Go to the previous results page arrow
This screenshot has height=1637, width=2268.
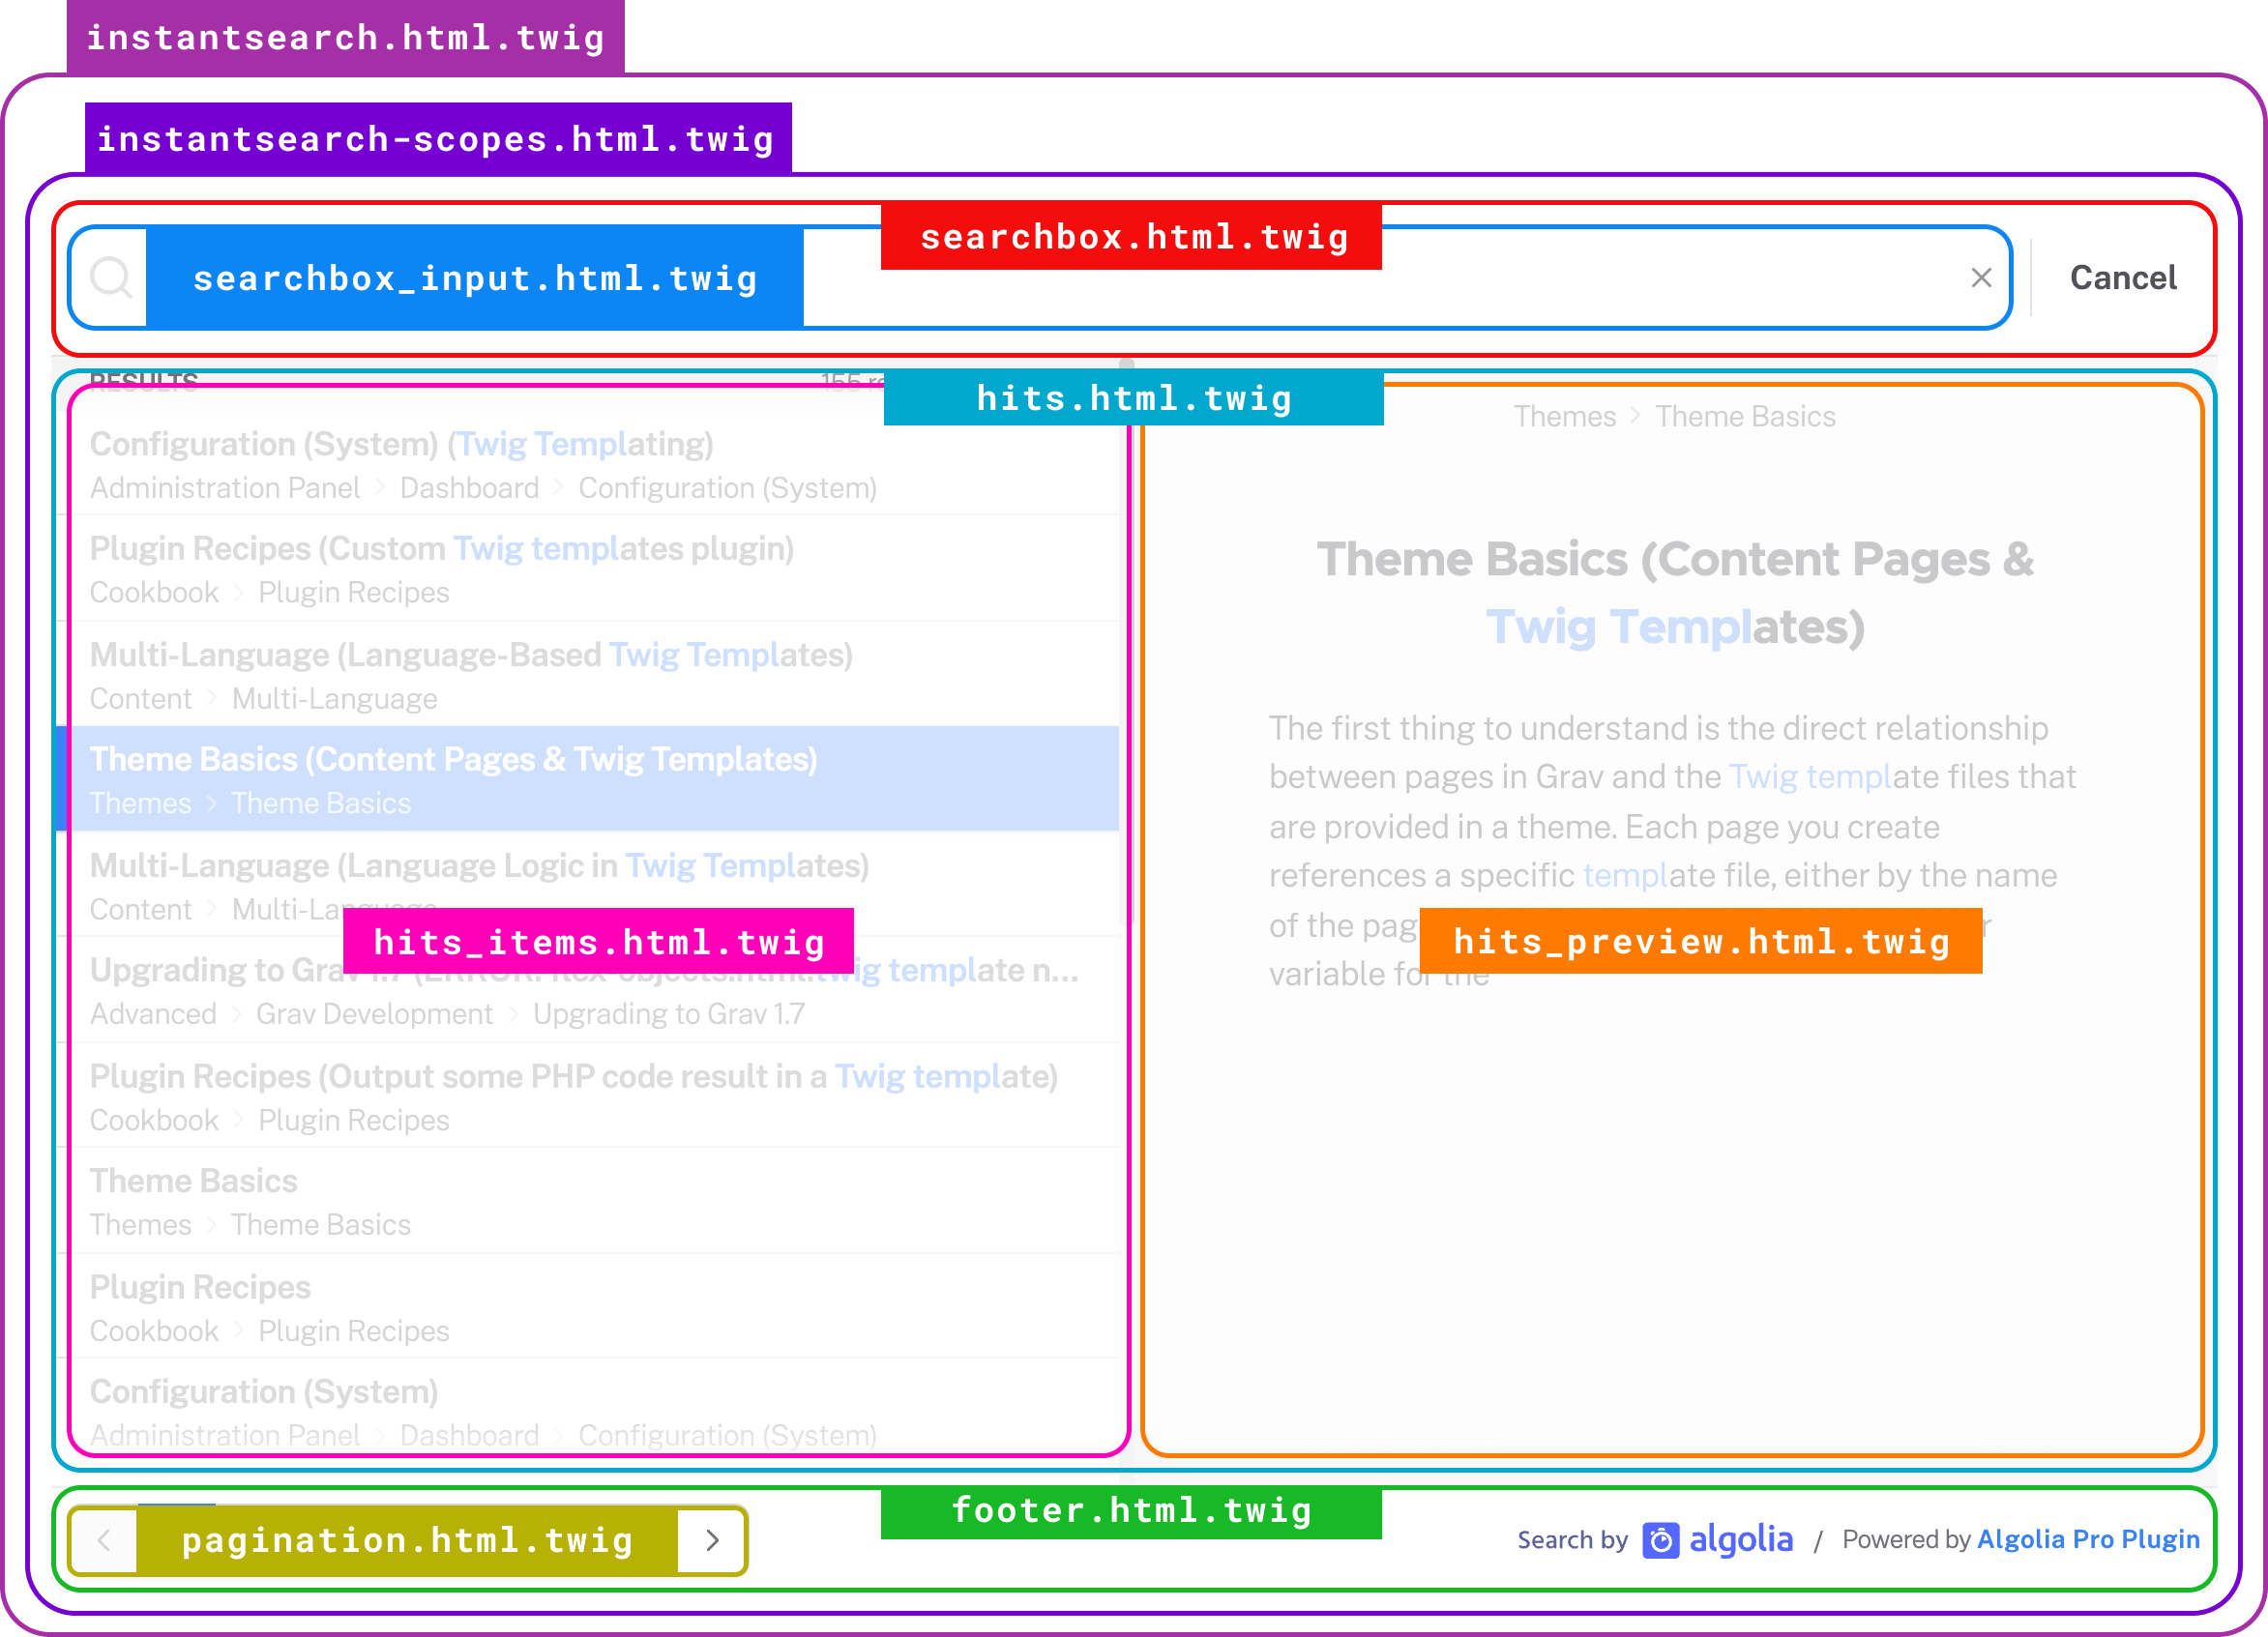104,1540
